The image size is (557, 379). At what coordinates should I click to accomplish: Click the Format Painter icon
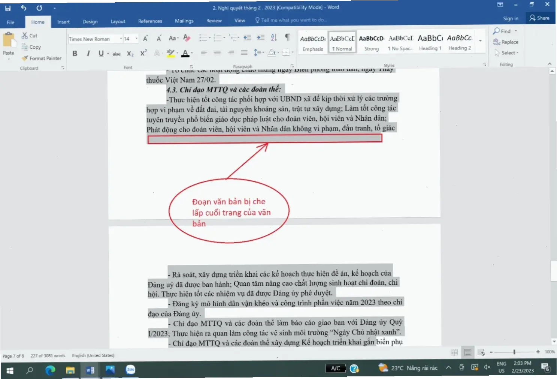tap(25, 58)
